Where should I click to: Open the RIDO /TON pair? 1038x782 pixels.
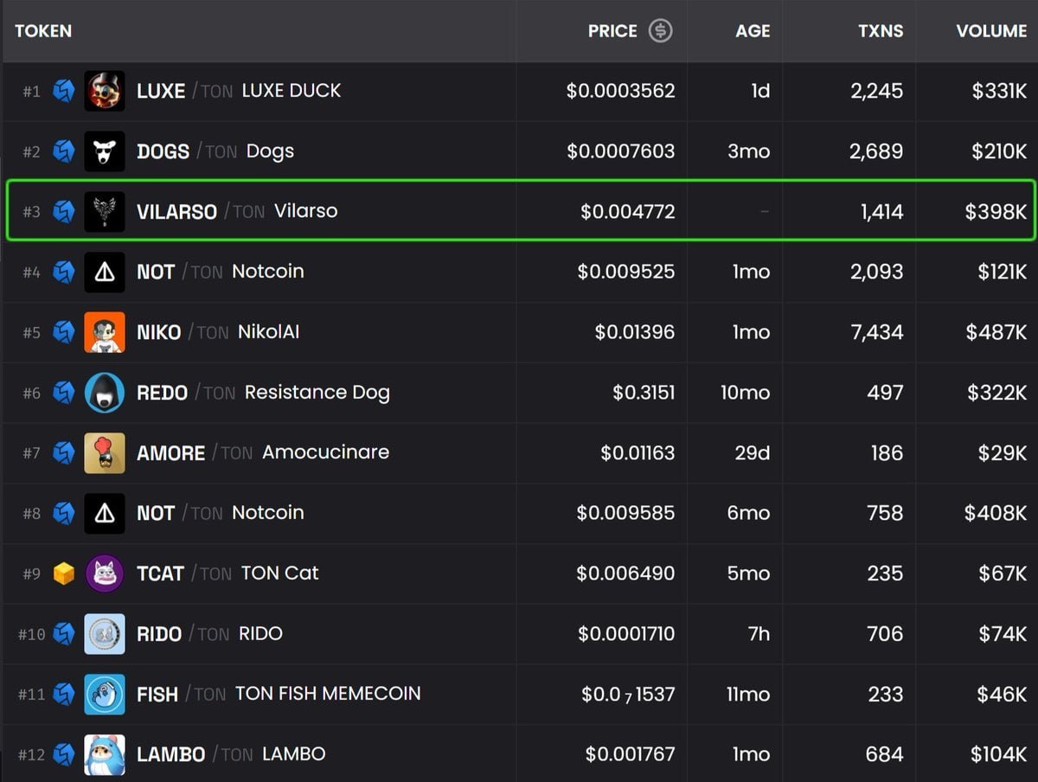(x=183, y=634)
